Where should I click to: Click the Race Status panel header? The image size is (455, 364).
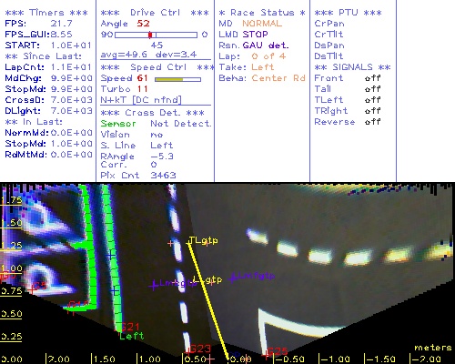(x=262, y=13)
